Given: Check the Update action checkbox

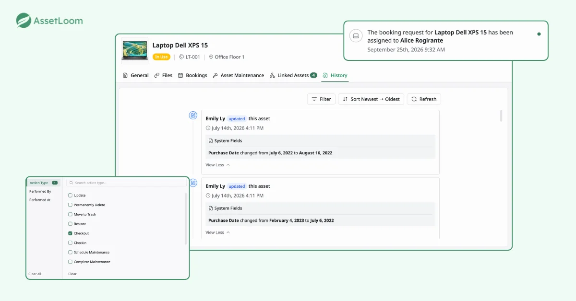Looking at the screenshot, I should (71, 196).
